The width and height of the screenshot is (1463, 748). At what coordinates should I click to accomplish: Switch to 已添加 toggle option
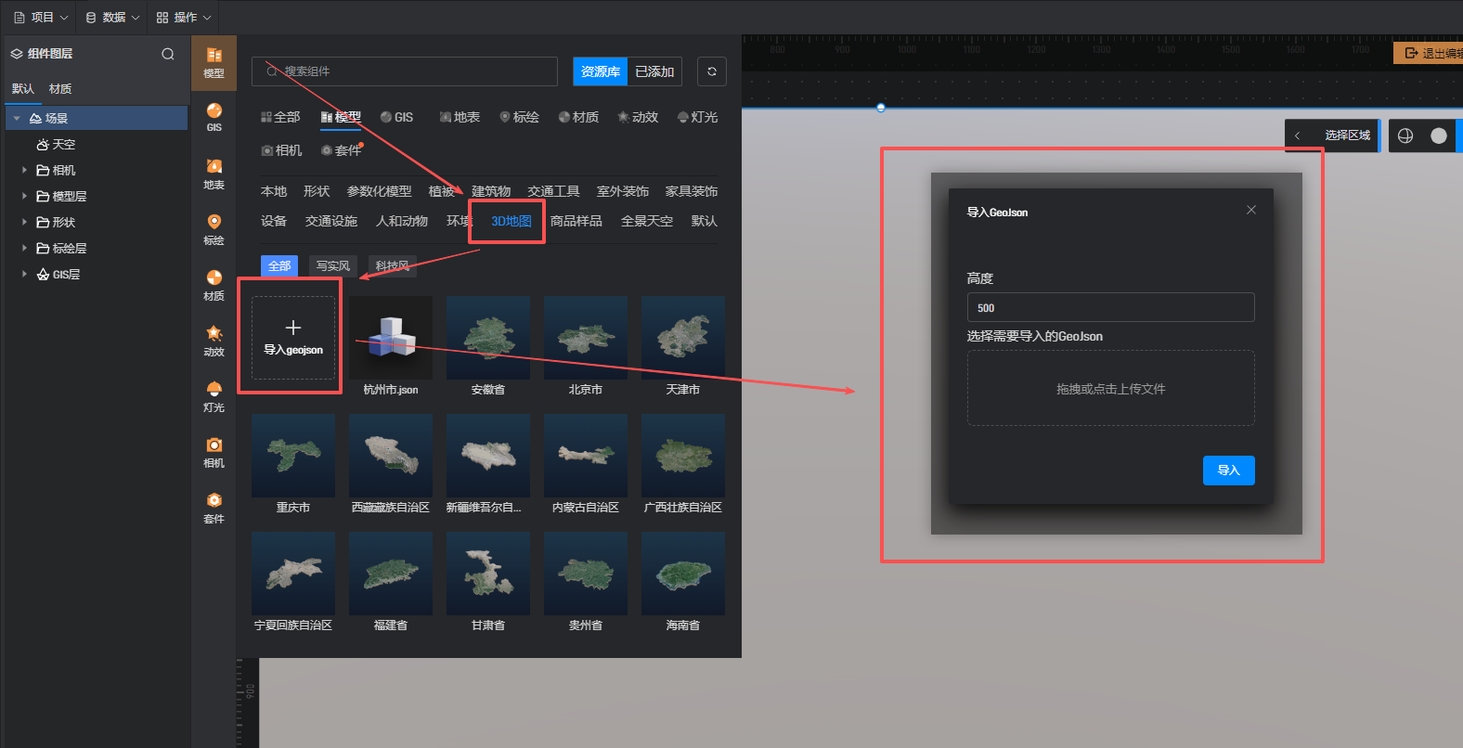pos(654,71)
